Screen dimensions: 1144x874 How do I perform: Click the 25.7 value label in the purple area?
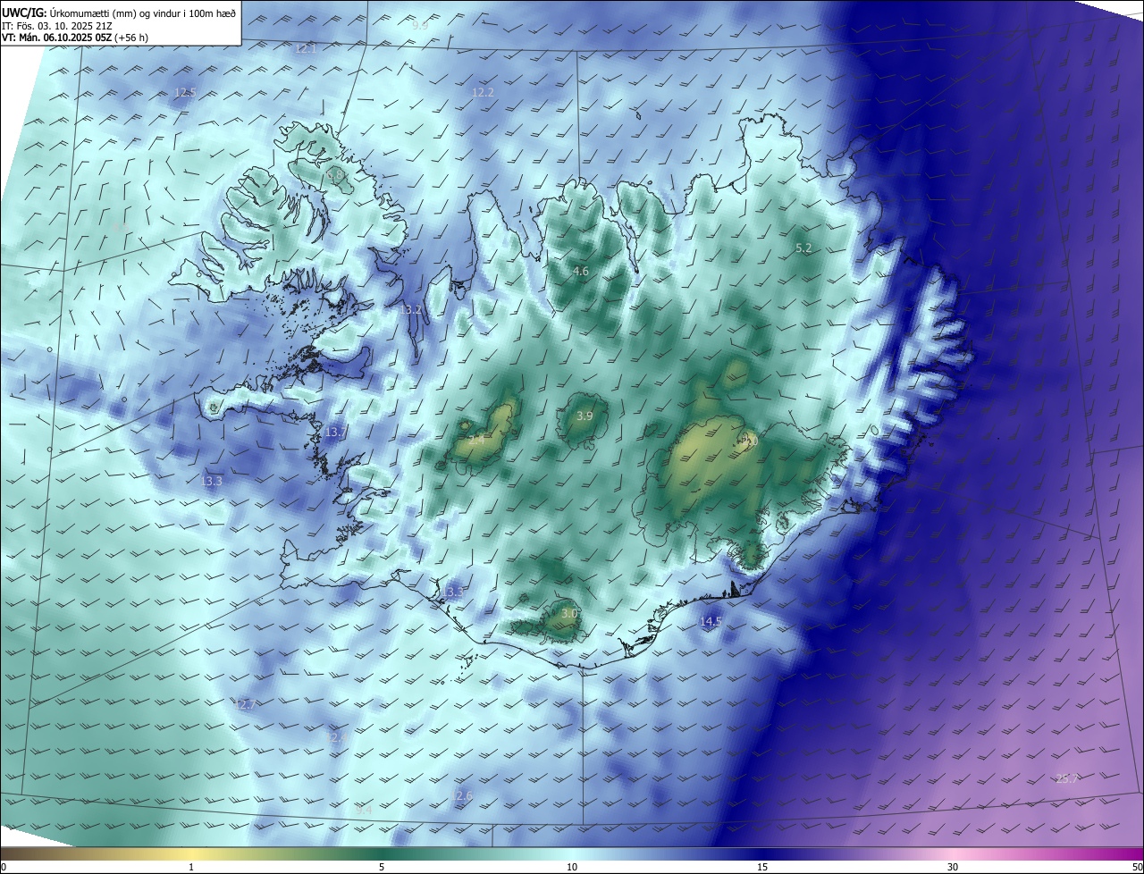[x=1067, y=779]
